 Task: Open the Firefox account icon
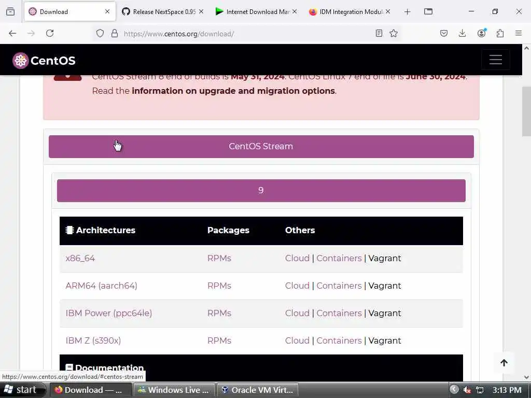481,33
